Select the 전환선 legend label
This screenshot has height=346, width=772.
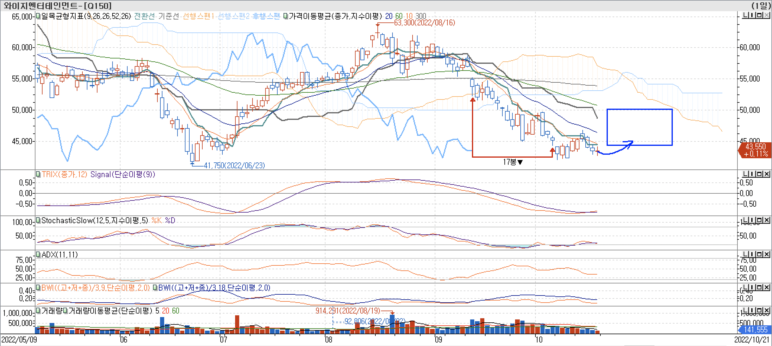click(x=144, y=16)
